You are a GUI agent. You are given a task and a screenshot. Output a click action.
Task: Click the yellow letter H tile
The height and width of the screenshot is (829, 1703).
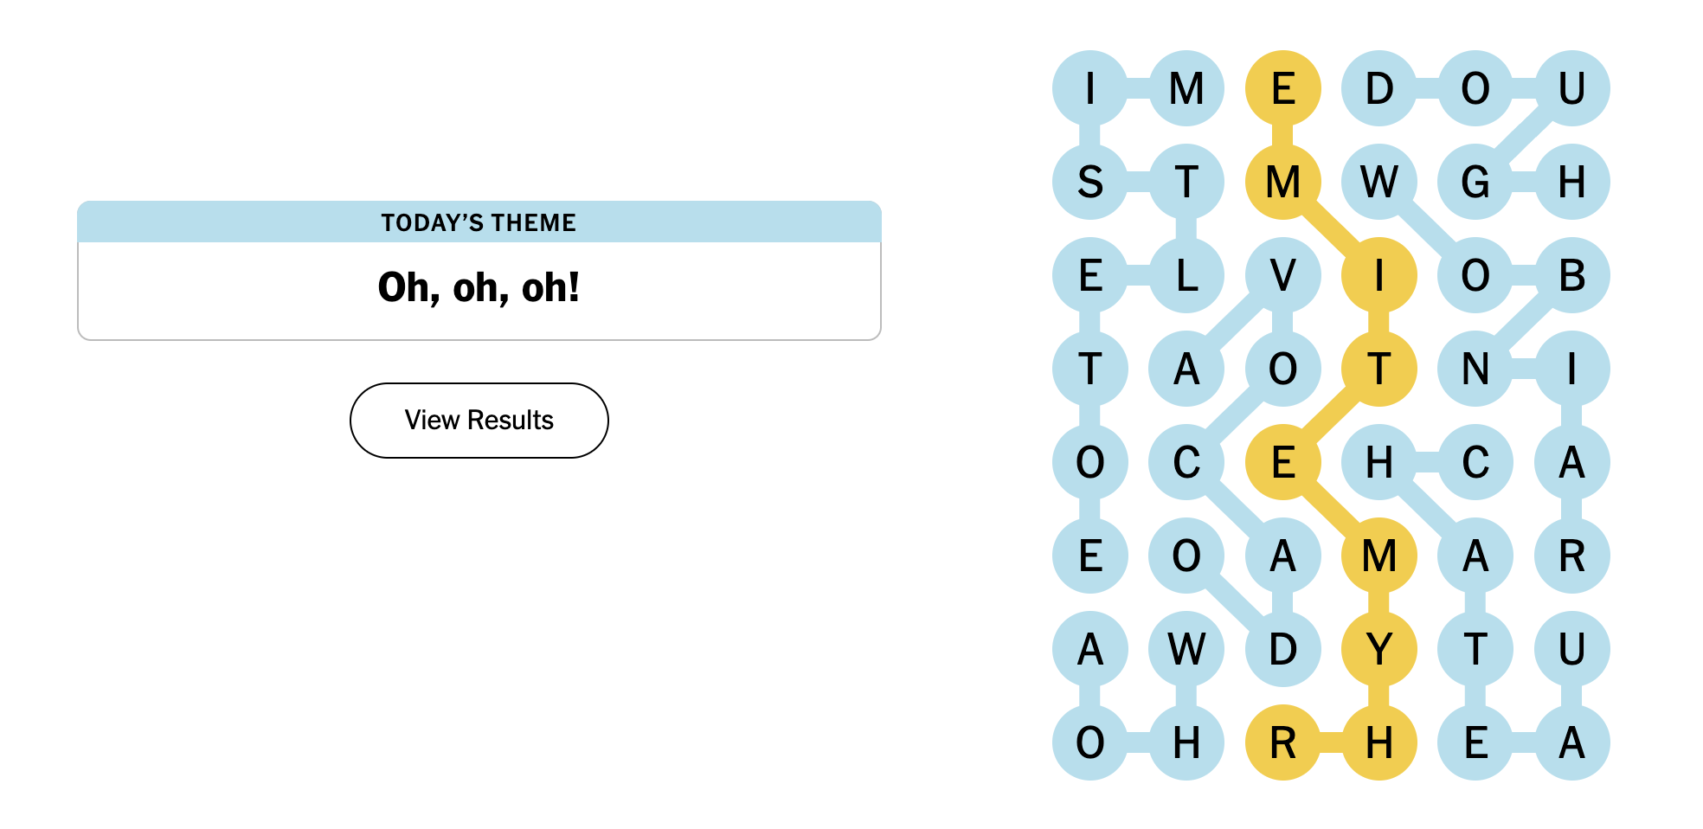pos(1379,742)
